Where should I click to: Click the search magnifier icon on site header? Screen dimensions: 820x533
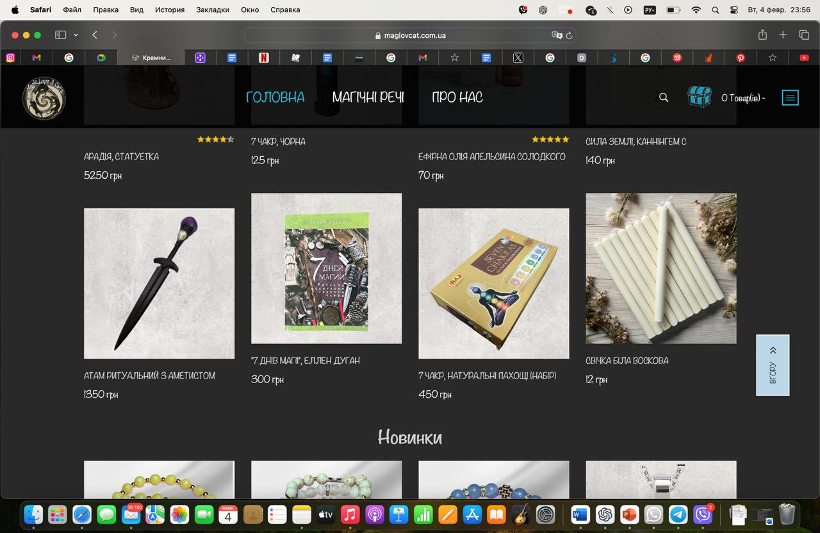pyautogui.click(x=664, y=97)
